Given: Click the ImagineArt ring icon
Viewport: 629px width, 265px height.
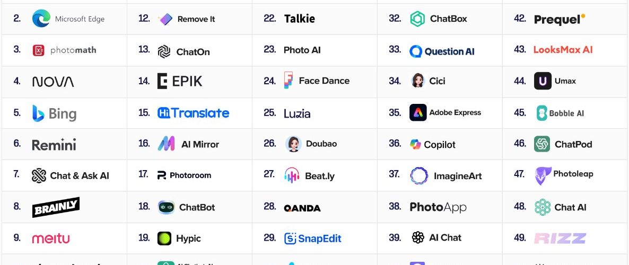Looking at the screenshot, I should [419, 176].
